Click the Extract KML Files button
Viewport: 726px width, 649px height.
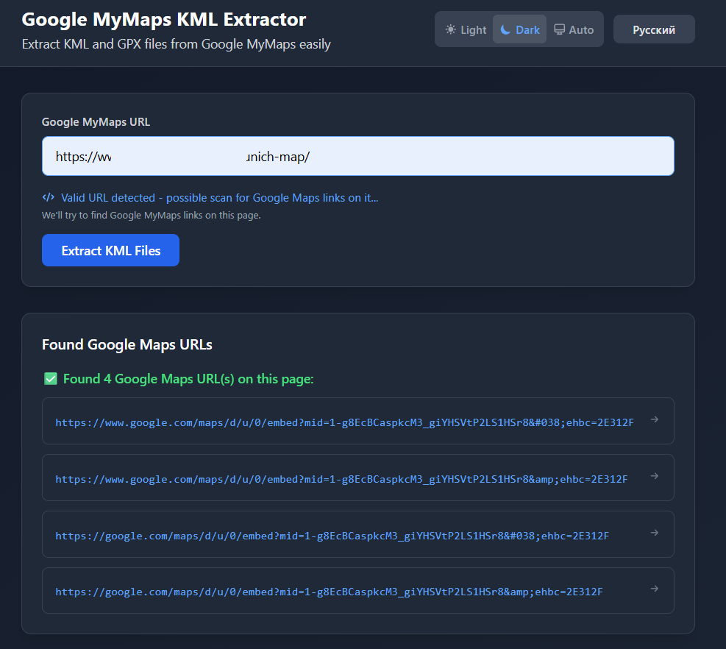coord(110,250)
